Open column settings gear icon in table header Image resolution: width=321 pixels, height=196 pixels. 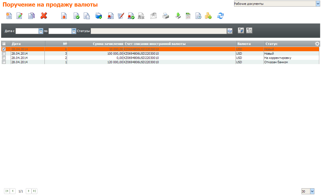[317, 44]
